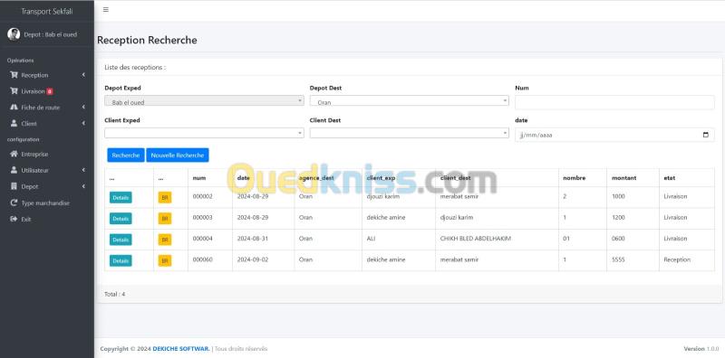Screen dimensions: 725x358
Task: Click the Utilisateur person icon
Action: tap(14, 170)
